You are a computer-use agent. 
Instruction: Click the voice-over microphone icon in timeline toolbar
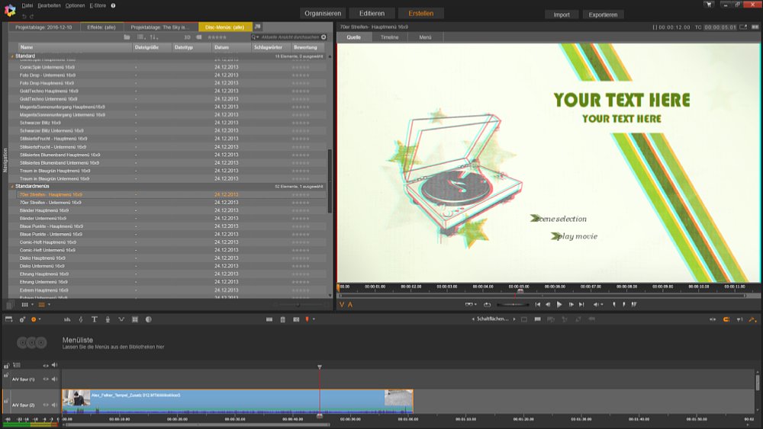(108, 319)
